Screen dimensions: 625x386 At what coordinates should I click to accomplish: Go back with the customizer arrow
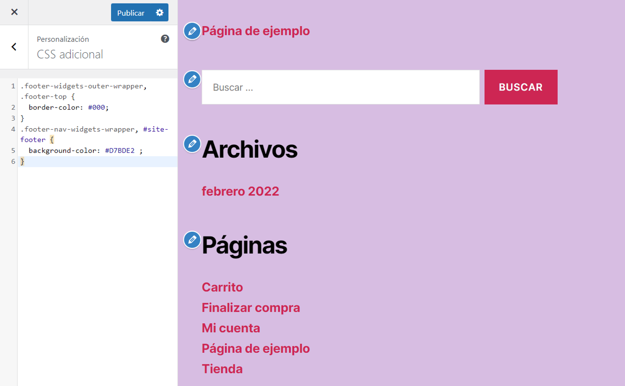tap(14, 47)
